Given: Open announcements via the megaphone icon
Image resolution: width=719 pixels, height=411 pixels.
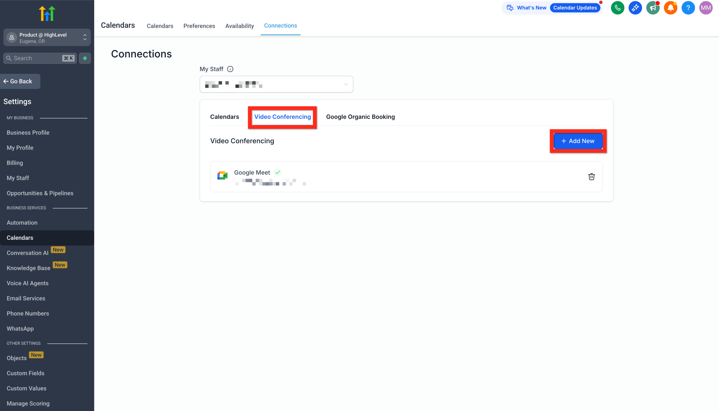Looking at the screenshot, I should pos(653,8).
